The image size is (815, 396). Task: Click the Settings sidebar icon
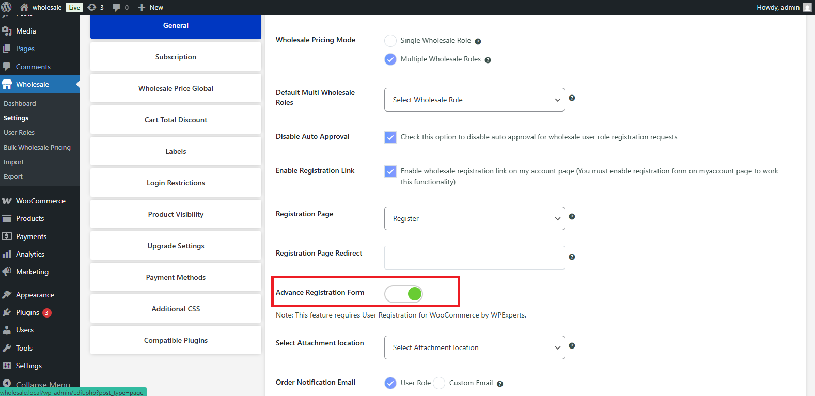point(7,366)
